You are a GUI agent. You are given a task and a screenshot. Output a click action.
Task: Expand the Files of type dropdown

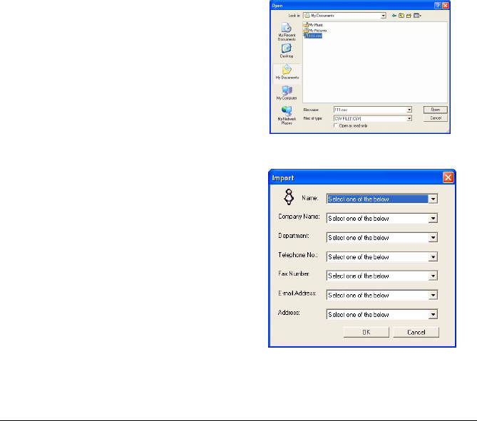(x=409, y=118)
